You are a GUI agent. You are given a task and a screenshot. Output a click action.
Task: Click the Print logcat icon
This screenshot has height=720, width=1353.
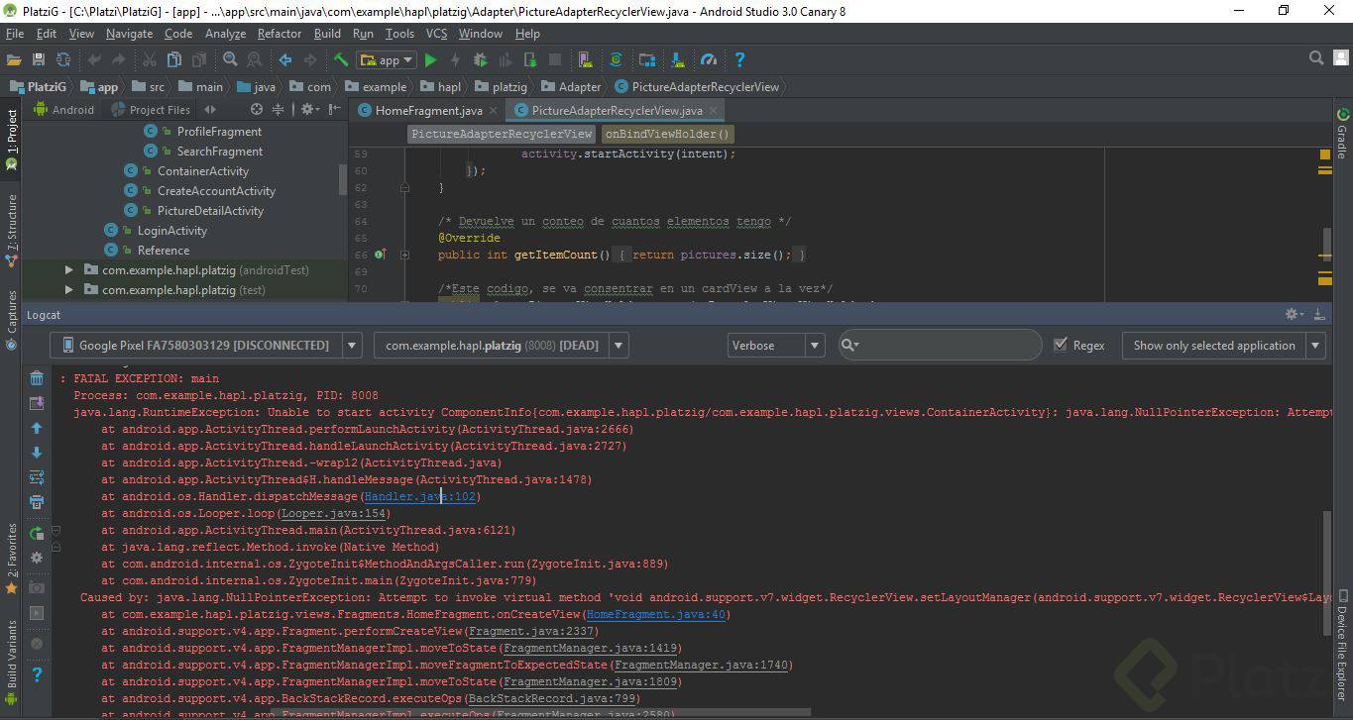[37, 502]
